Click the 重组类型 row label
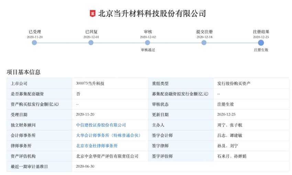Image resolution: width=292 pixels, height=175 pixels. coord(160,83)
